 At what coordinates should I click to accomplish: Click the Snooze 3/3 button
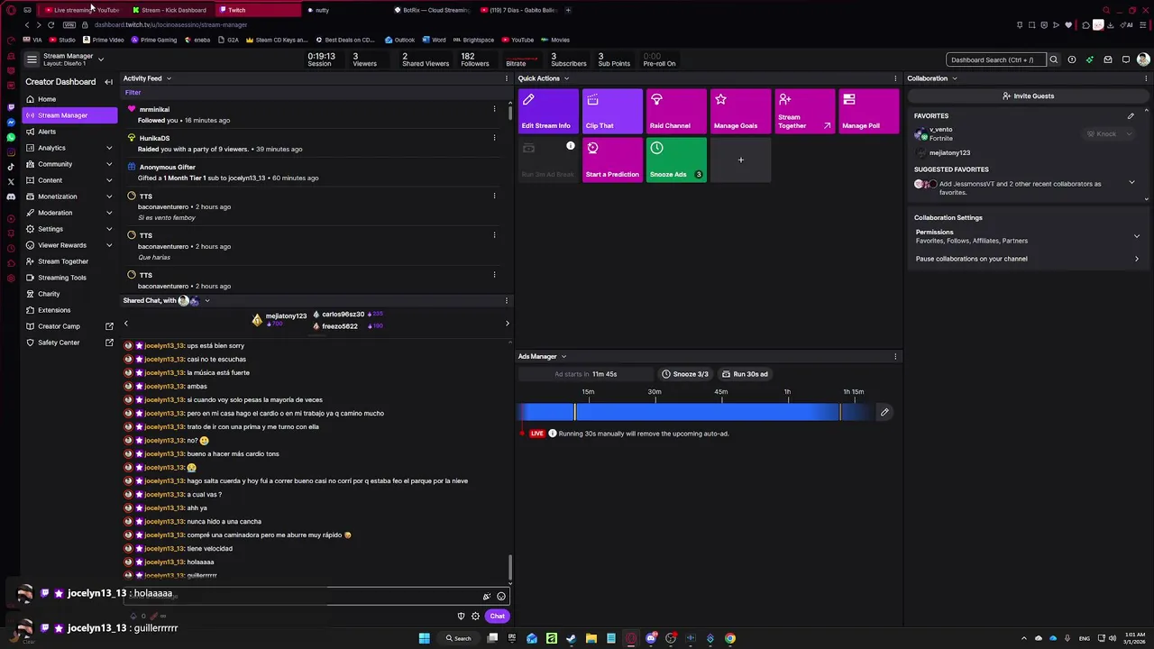click(x=684, y=374)
